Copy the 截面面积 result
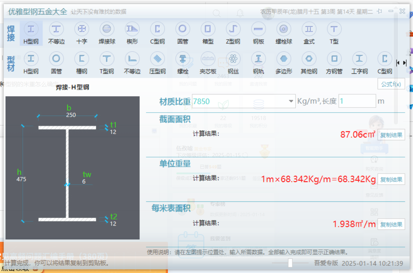 391,135
